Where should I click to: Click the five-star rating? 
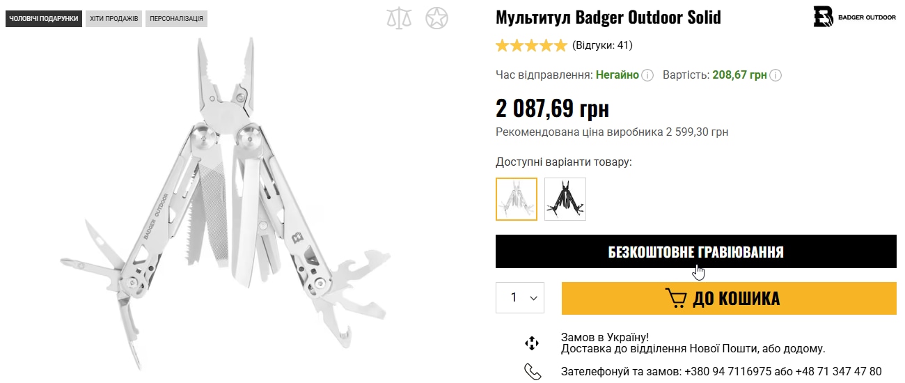tap(531, 46)
